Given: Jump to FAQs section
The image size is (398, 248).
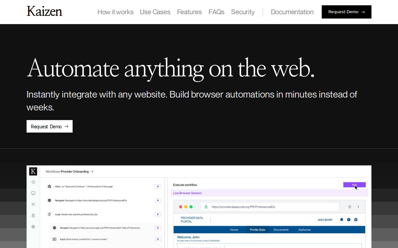Looking at the screenshot, I should tap(216, 12).
